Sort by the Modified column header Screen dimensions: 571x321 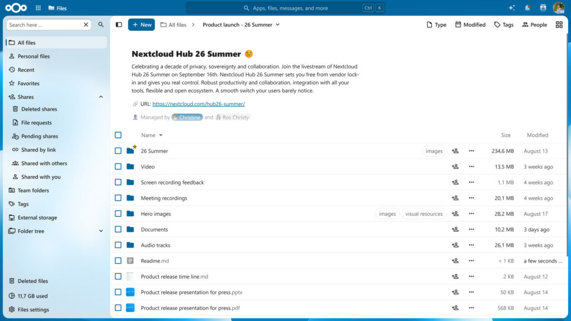coord(538,135)
